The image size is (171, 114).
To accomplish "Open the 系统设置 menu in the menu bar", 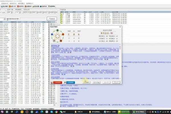I will click(21, 3).
